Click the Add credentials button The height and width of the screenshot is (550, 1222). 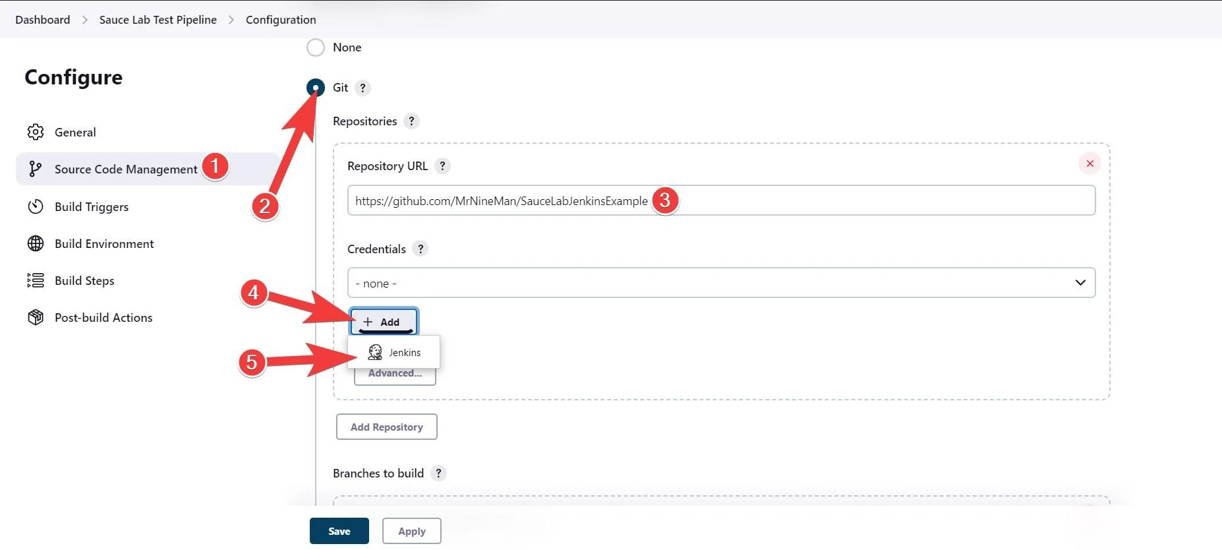pos(384,322)
